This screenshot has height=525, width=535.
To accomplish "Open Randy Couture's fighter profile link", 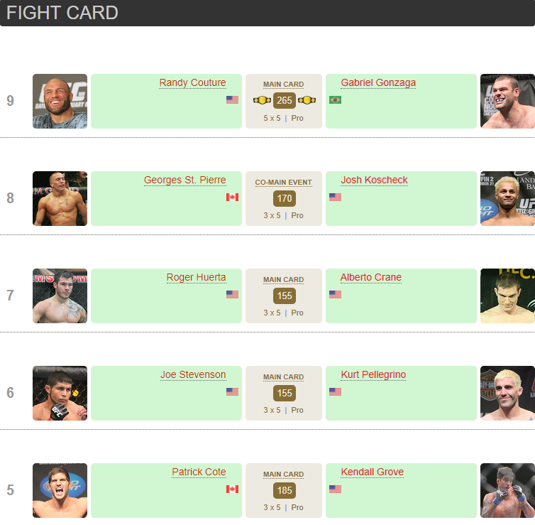I will point(192,83).
